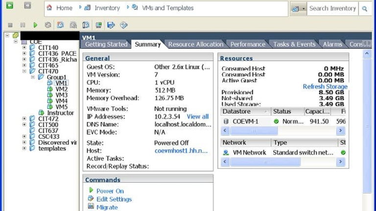Image resolution: width=376 pixels, height=211 pixels.
Task: Select the VM Network row
Action: (x=283, y=152)
